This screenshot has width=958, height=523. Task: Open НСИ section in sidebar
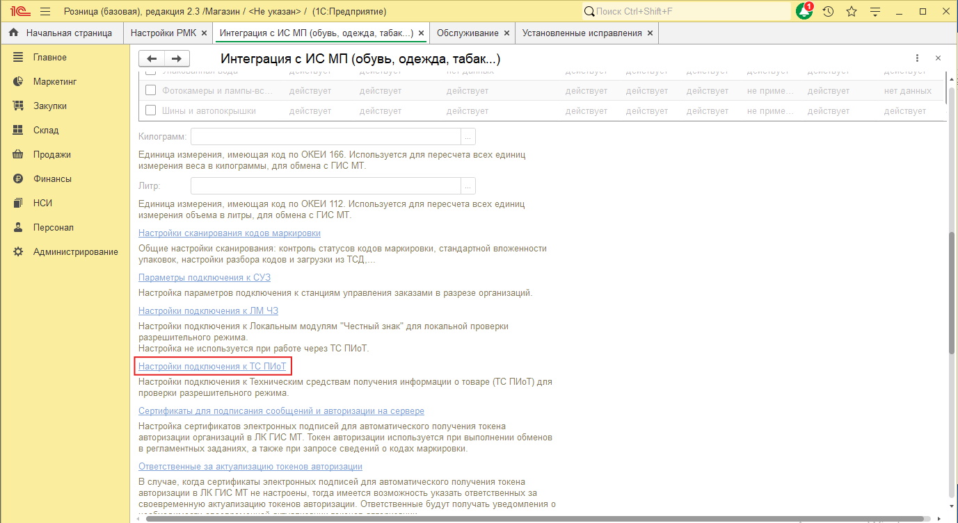tap(65, 203)
